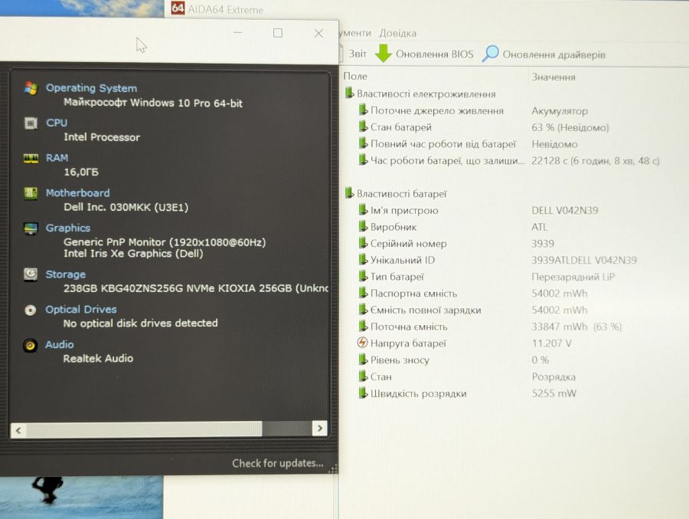Screen dimensions: 689x519
Task: Select the Властивості електроживлення group header
Action: [x=421, y=94]
